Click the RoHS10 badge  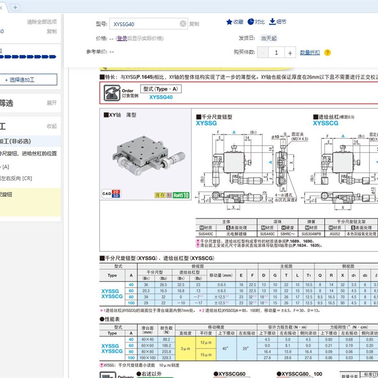click(x=181, y=195)
